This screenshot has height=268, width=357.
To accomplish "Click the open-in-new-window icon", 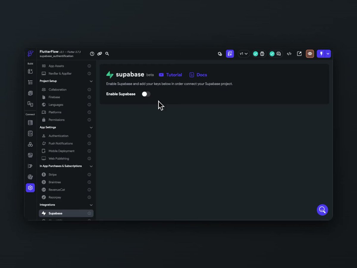I will tap(299, 54).
